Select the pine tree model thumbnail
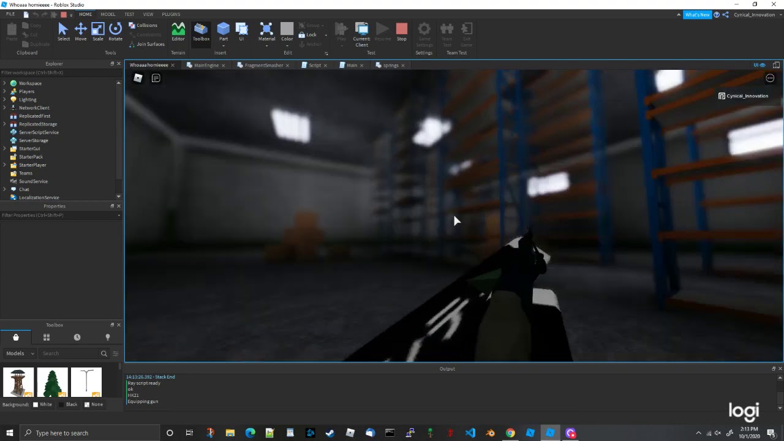This screenshot has height=441, width=784. click(x=52, y=382)
